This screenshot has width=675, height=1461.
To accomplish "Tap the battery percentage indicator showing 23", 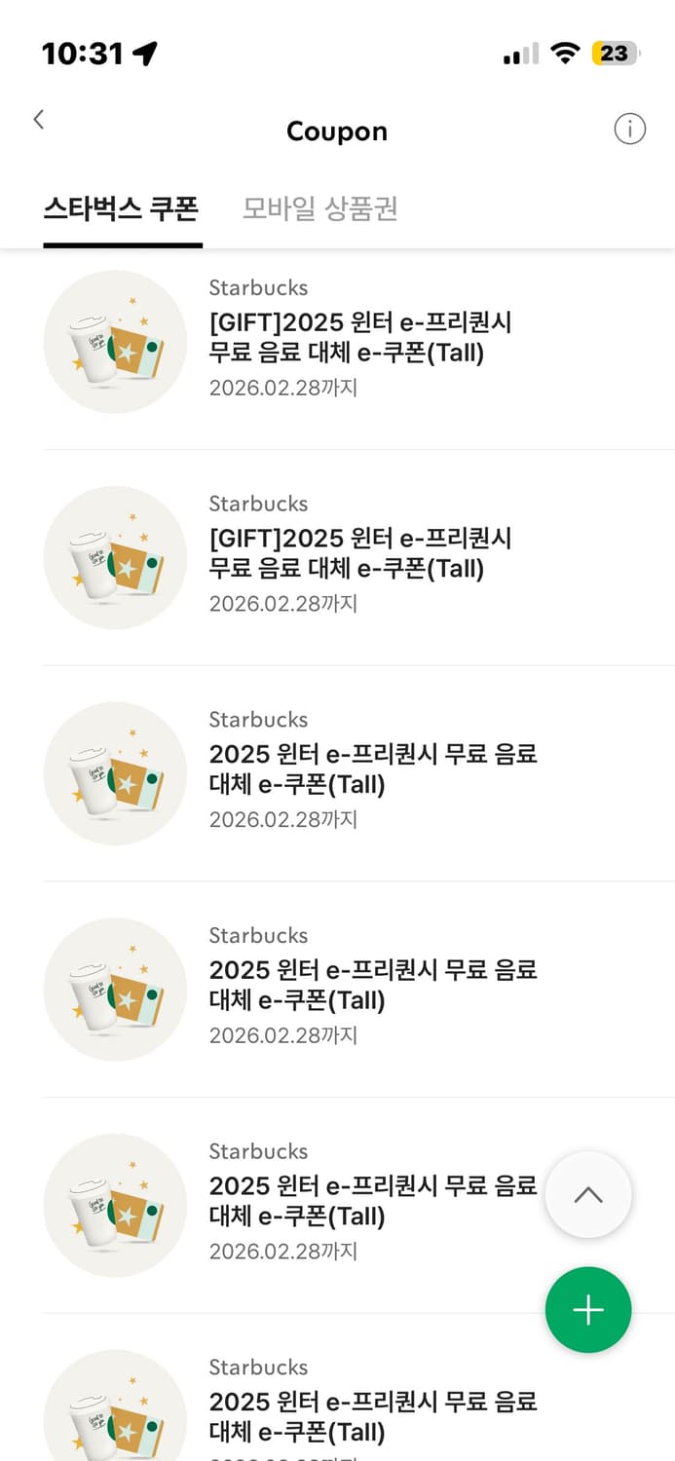I will [615, 54].
